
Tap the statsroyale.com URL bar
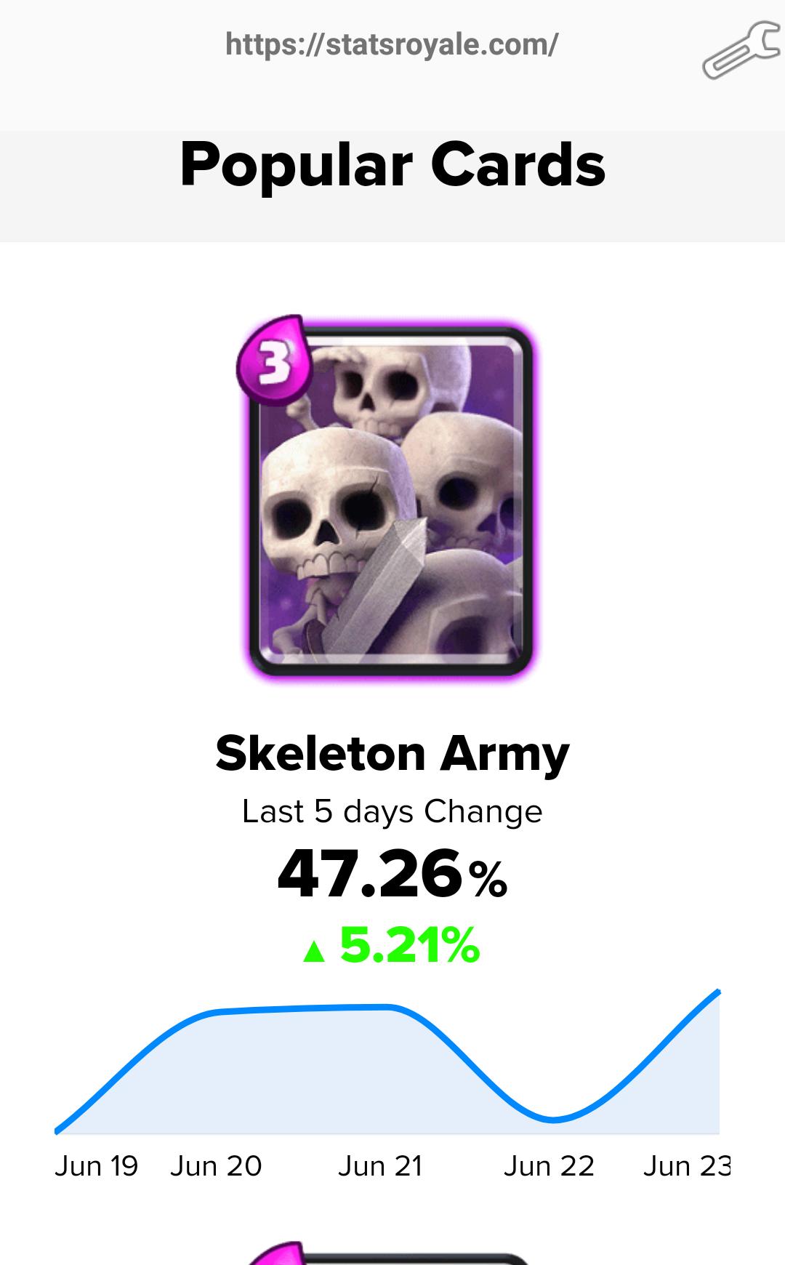tap(392, 44)
